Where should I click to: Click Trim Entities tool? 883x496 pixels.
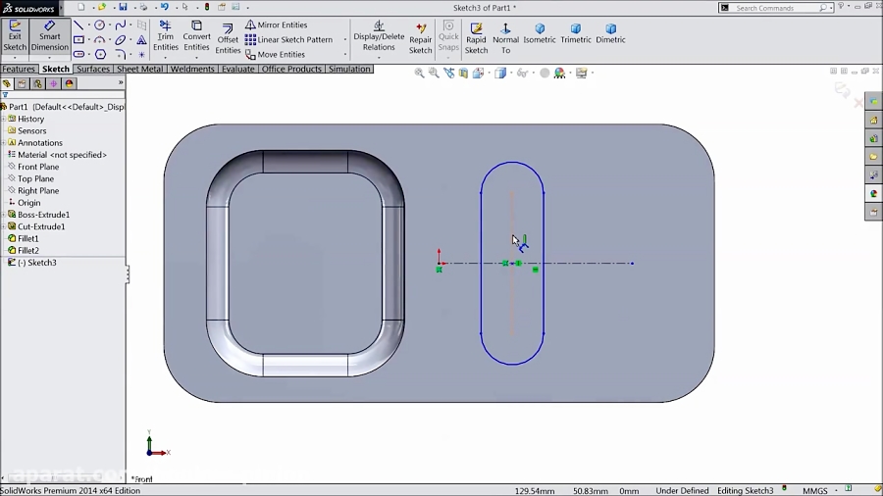[x=166, y=35]
